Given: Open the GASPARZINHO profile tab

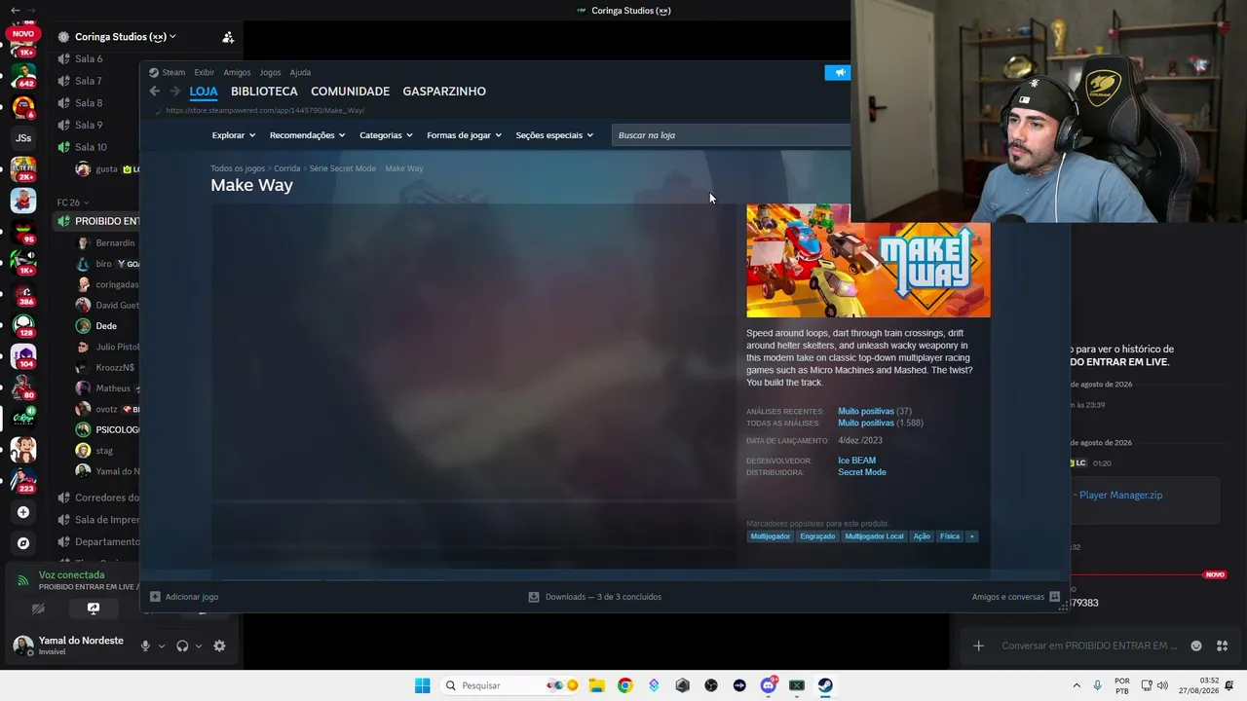Looking at the screenshot, I should tap(444, 92).
